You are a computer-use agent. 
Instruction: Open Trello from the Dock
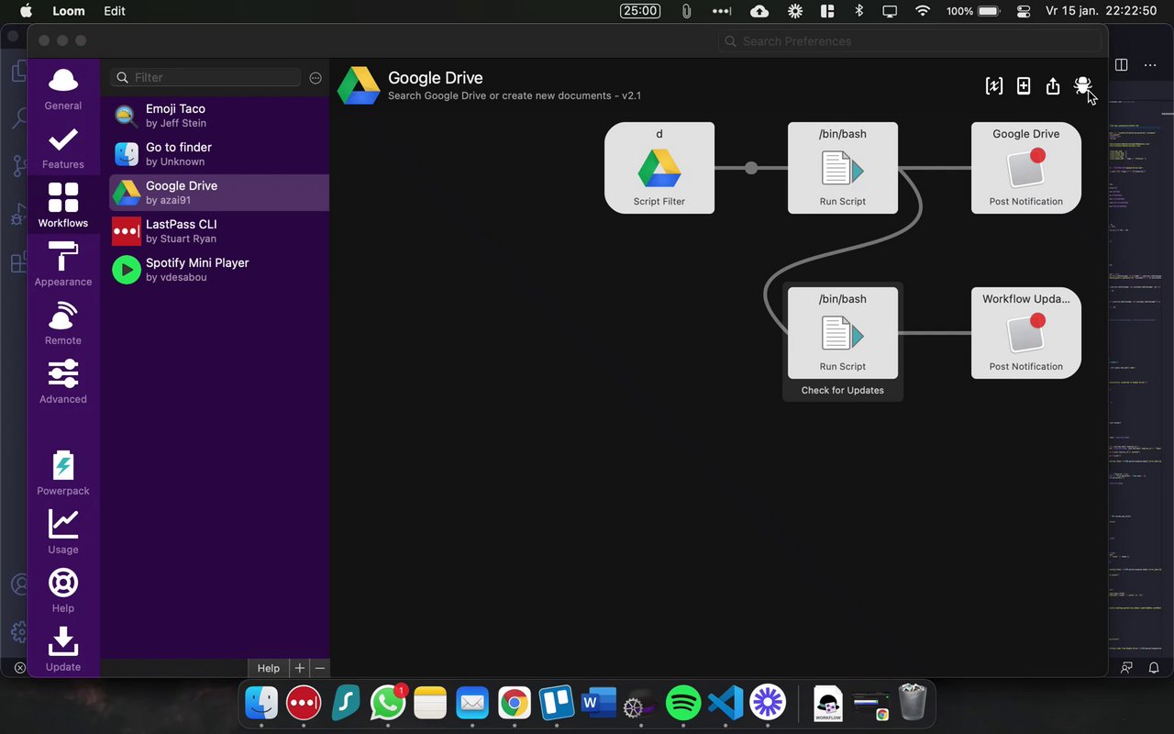[x=557, y=704]
